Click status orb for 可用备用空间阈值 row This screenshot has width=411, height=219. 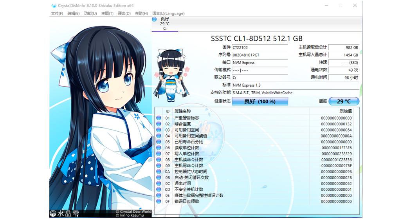159,136
